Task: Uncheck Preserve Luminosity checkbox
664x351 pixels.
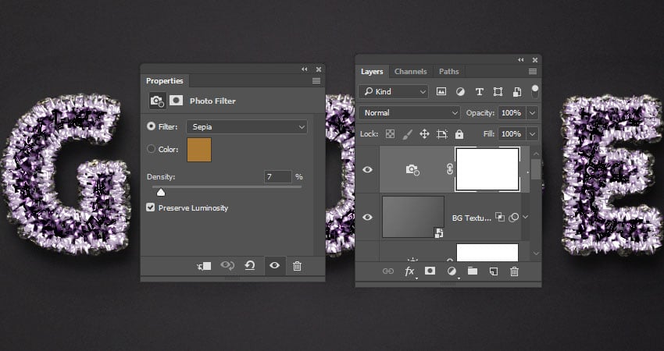Action: coord(150,207)
